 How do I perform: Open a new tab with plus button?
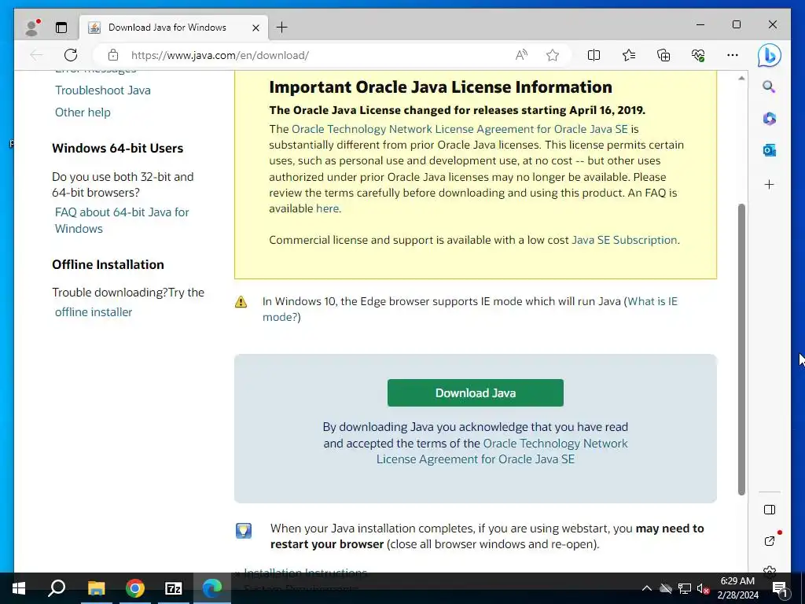(282, 28)
